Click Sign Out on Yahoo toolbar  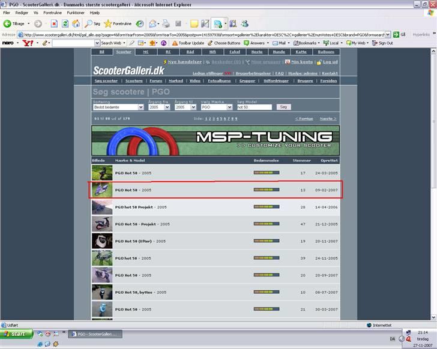point(382,43)
